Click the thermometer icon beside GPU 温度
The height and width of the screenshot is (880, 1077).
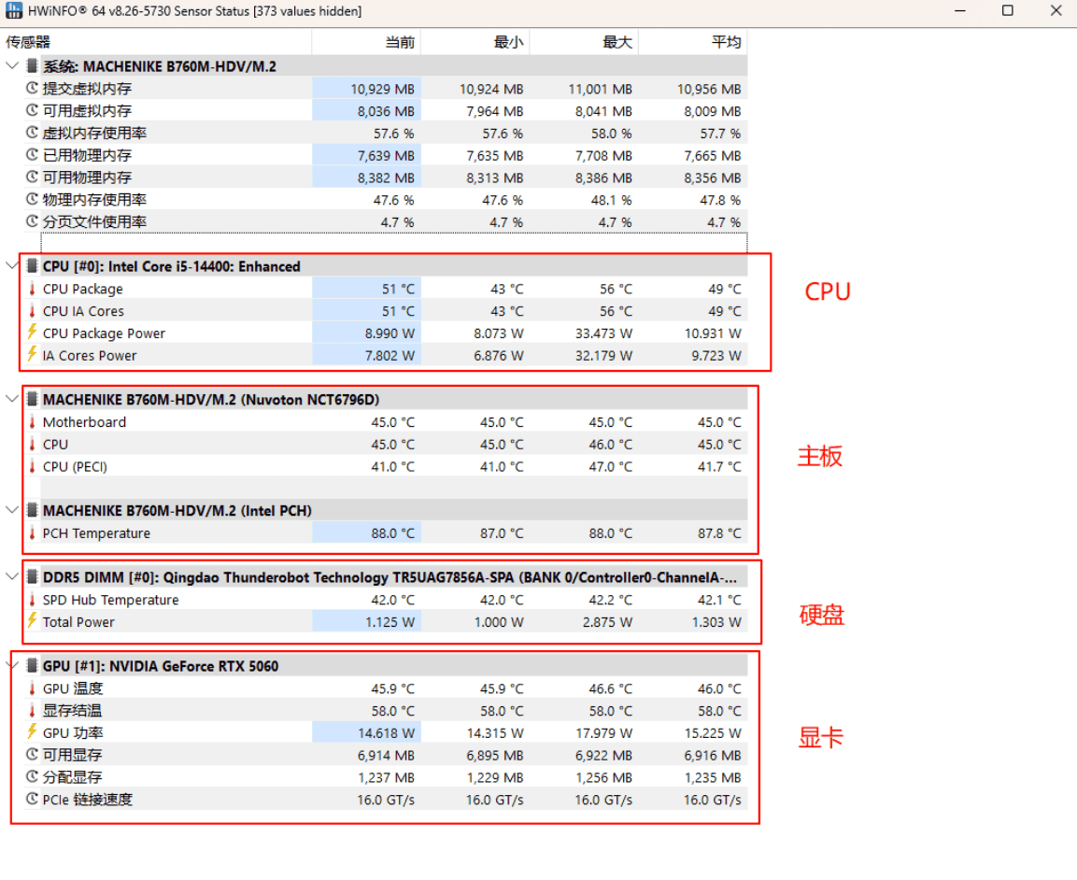(32, 688)
